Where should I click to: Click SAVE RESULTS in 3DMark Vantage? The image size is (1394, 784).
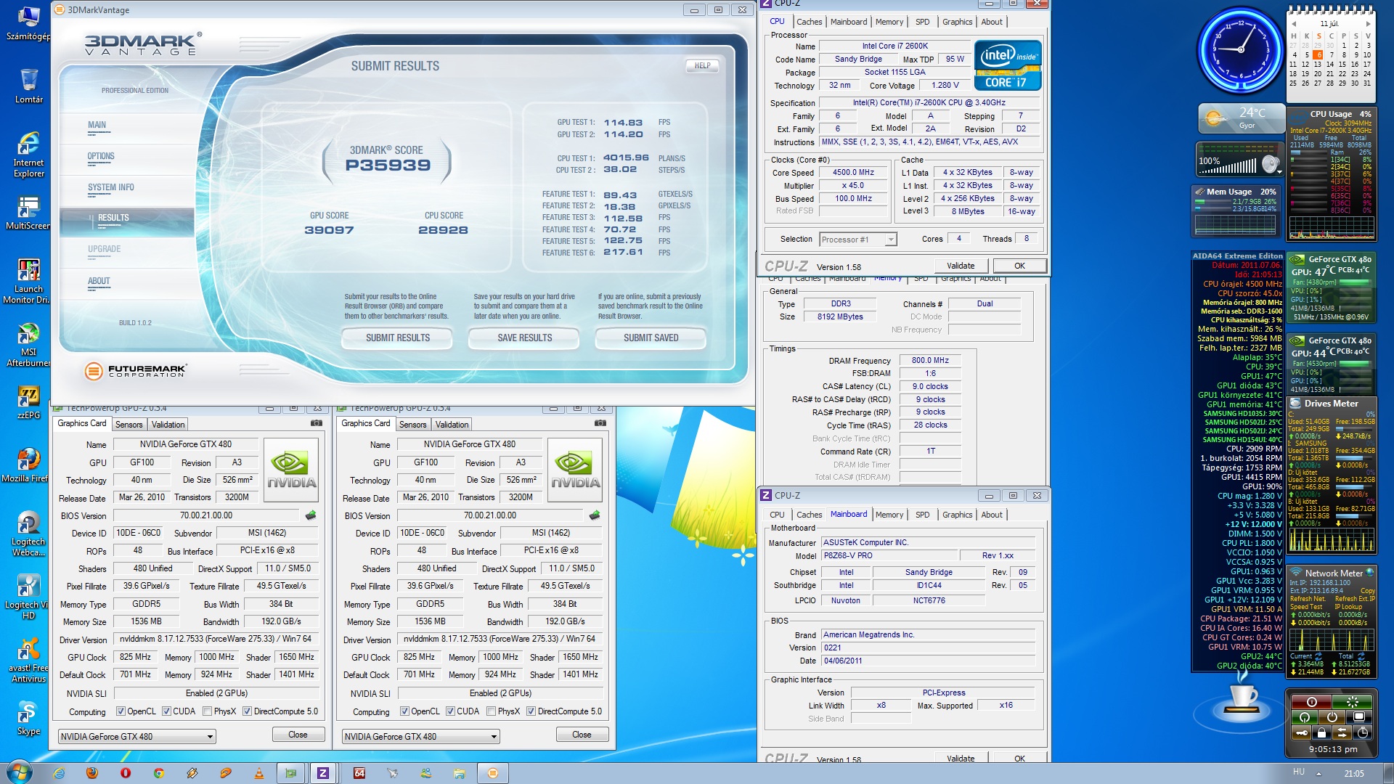click(x=524, y=338)
